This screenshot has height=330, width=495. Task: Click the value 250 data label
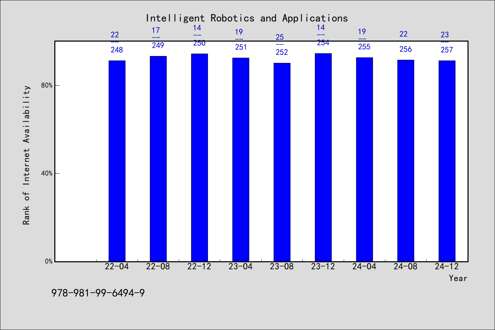pyautogui.click(x=199, y=43)
